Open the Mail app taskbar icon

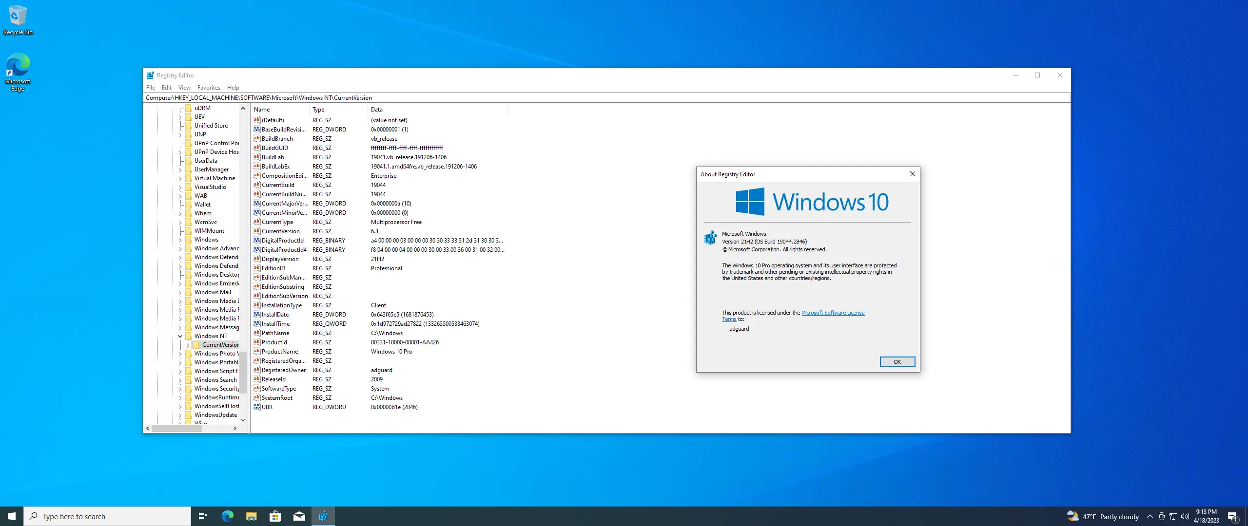coord(299,516)
